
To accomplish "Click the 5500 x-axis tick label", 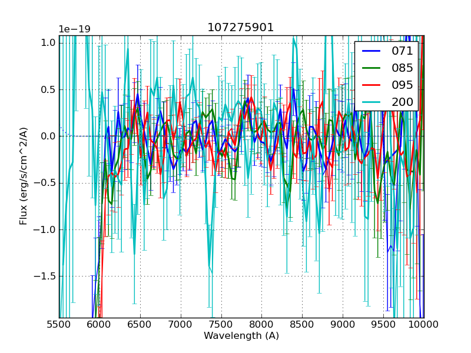I will (59, 324).
